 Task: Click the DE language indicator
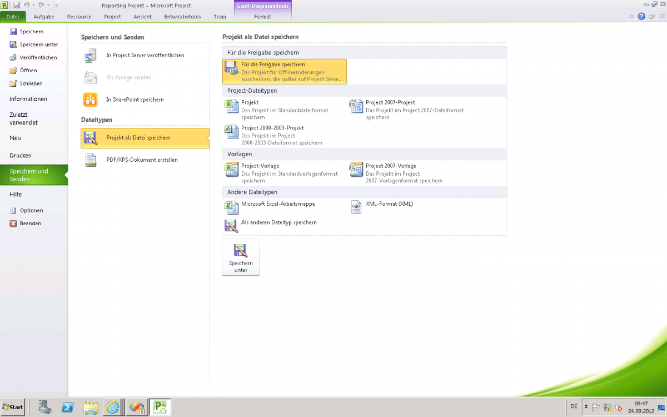point(574,406)
